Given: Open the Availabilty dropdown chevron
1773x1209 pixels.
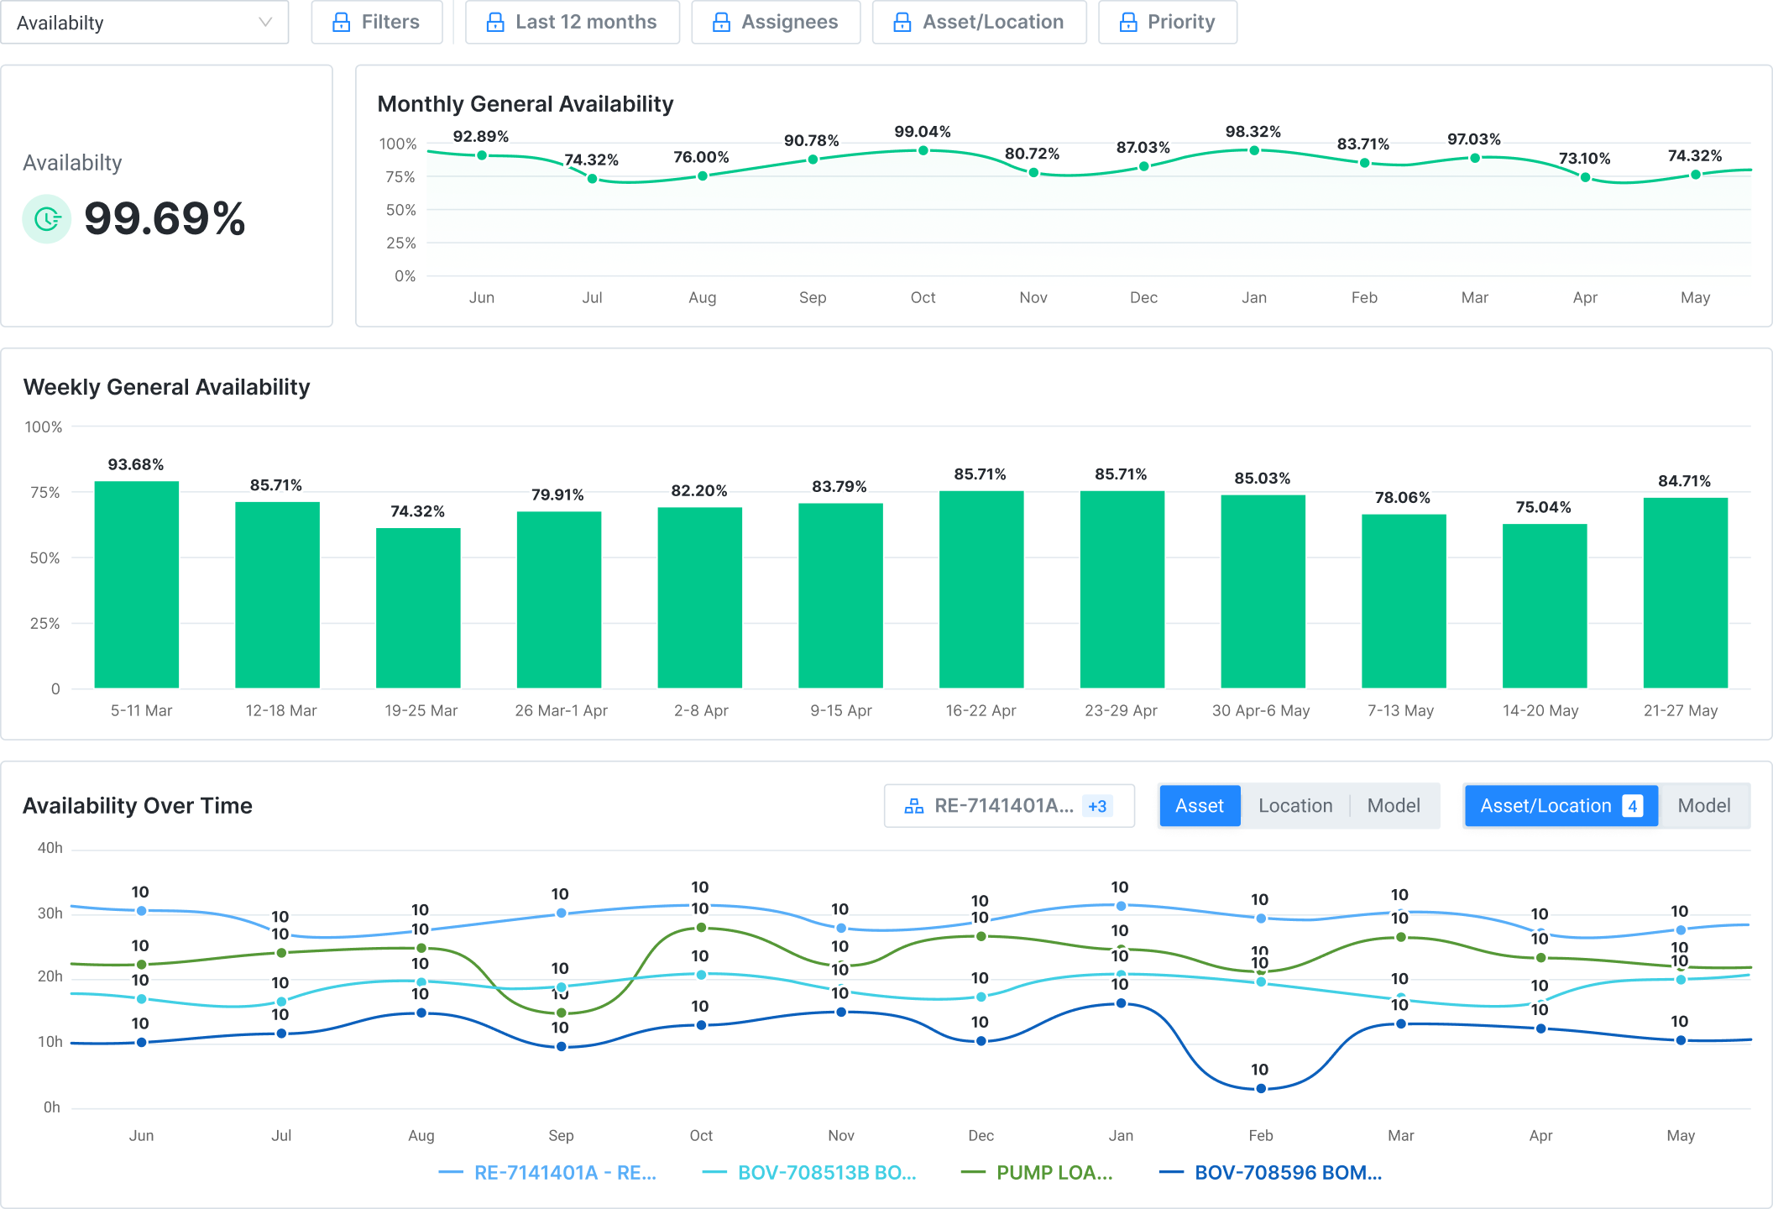Looking at the screenshot, I should click(x=265, y=23).
